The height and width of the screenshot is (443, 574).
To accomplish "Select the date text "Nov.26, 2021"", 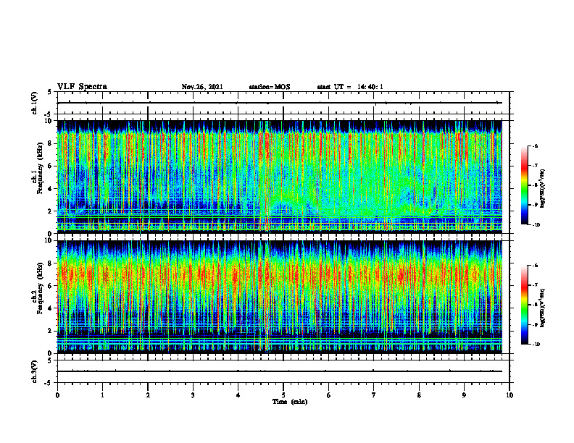I will [202, 87].
